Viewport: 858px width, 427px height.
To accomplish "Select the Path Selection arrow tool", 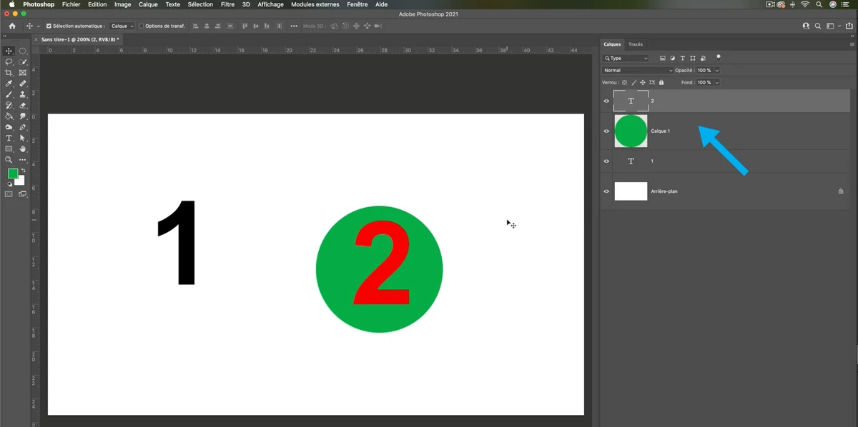I will (x=23, y=138).
